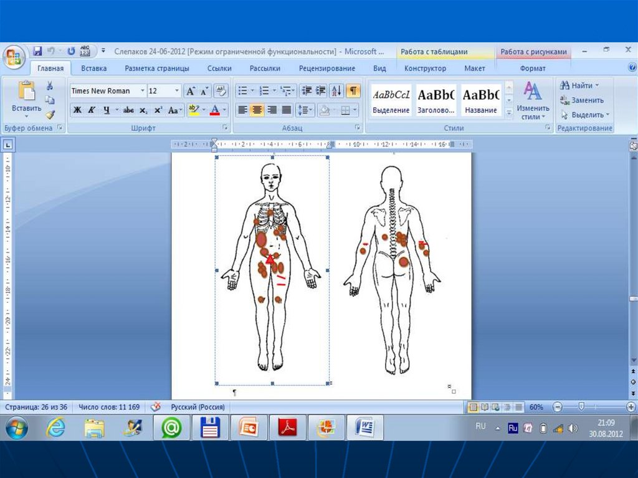Click the zoom slider handle

pos(581,406)
